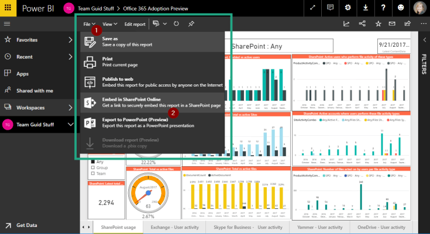Click the download arrow icon in header
The image size is (430, 234).
tap(365, 8)
